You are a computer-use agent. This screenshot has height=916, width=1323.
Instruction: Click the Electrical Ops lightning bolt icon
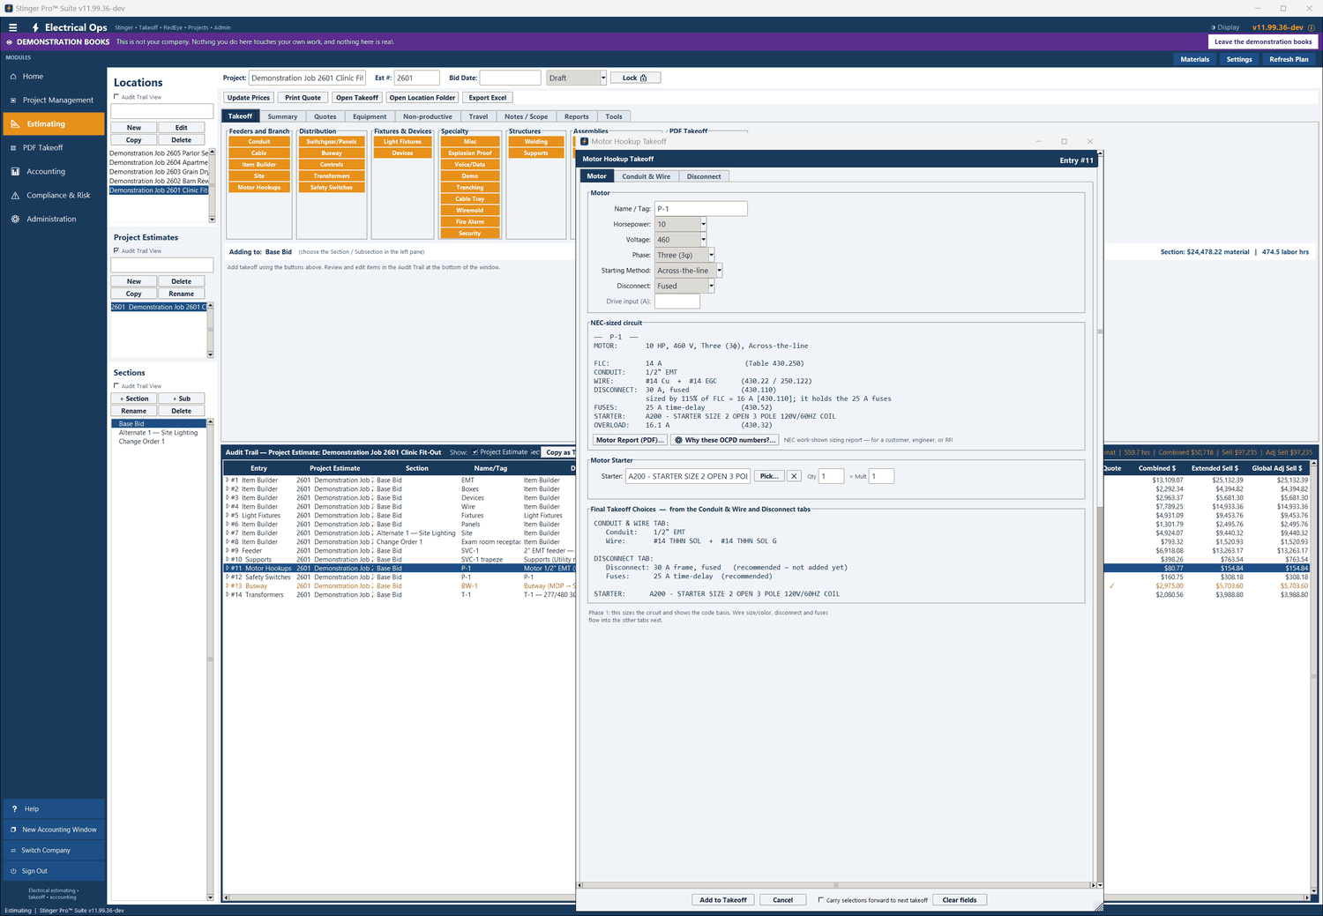point(35,27)
